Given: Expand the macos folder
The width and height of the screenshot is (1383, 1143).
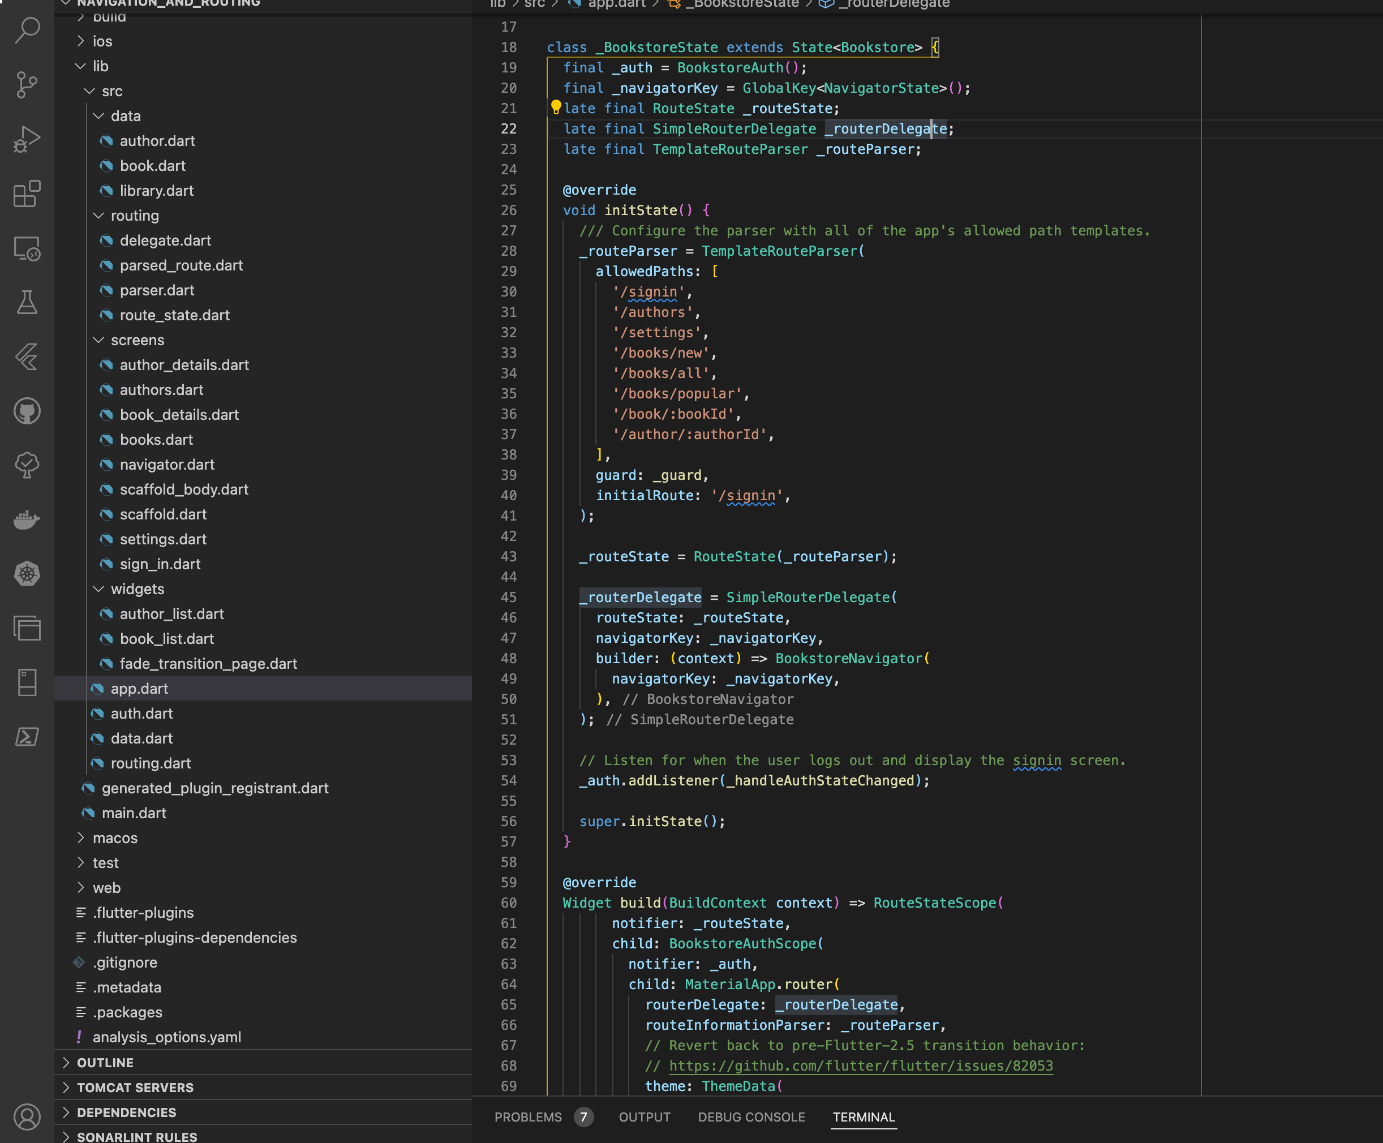Looking at the screenshot, I should click(x=80, y=837).
